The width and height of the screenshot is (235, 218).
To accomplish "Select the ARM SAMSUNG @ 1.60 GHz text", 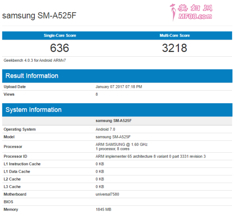I will pos(121,145).
